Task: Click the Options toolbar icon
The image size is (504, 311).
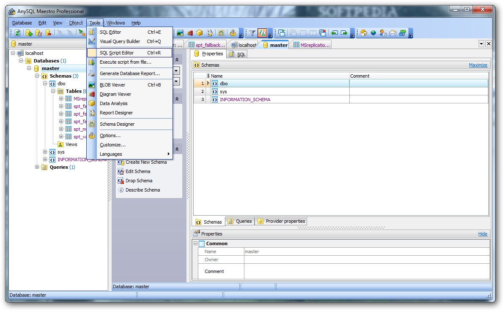Action: point(233,33)
